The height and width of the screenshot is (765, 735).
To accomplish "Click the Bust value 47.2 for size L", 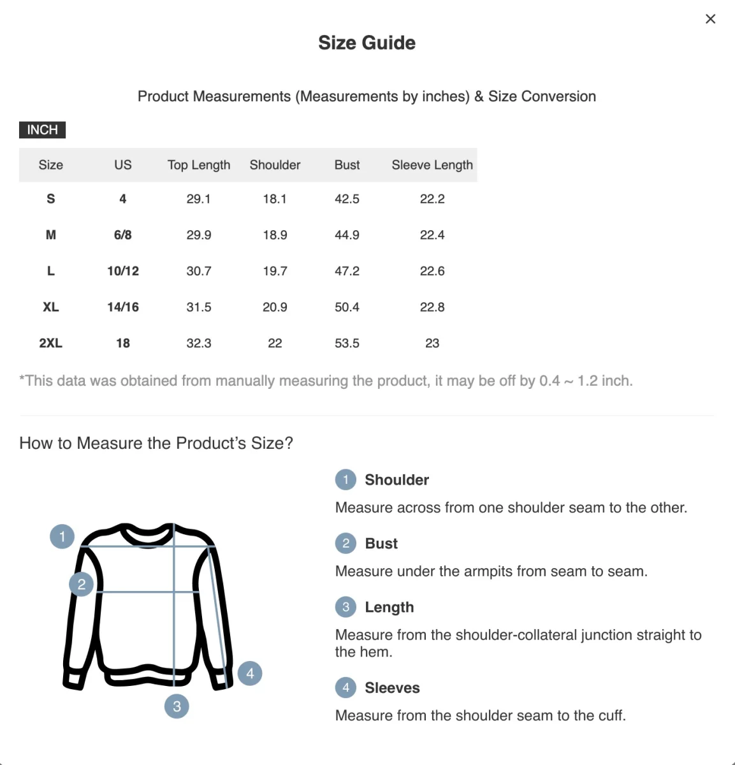I will pyautogui.click(x=346, y=271).
